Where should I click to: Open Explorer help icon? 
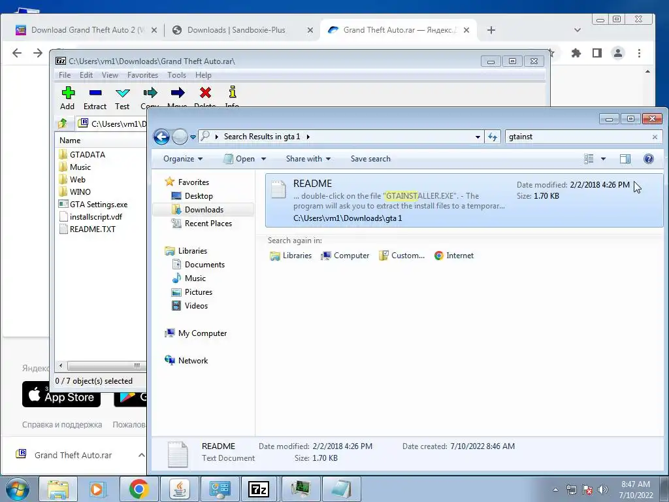(x=649, y=159)
